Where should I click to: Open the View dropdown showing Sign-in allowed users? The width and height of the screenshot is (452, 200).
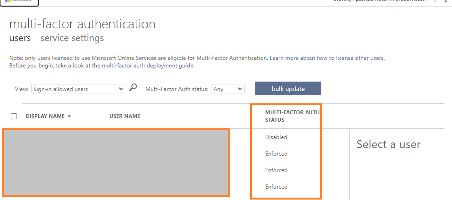click(x=78, y=89)
